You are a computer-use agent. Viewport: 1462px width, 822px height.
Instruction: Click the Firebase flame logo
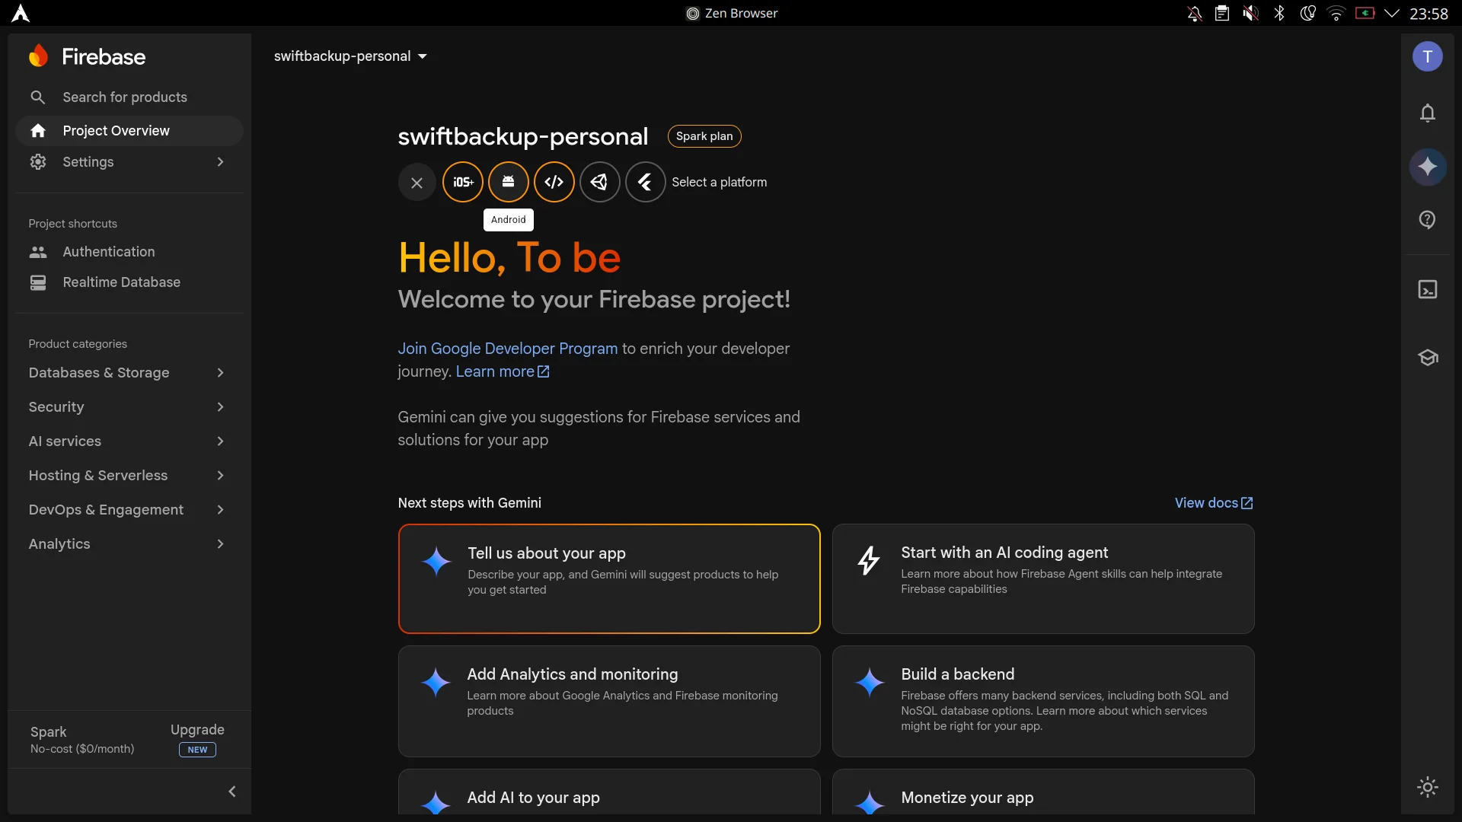pos(38,56)
